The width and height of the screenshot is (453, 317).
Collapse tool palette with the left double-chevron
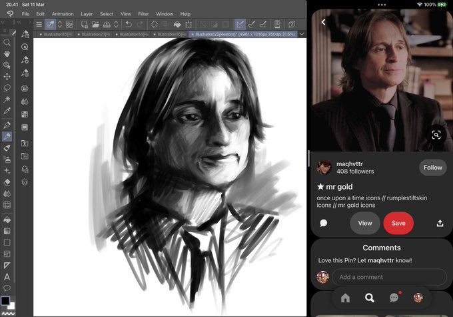pos(3,22)
